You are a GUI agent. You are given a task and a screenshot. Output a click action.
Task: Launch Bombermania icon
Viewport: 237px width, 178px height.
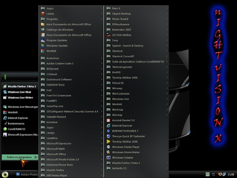pos(5,124)
